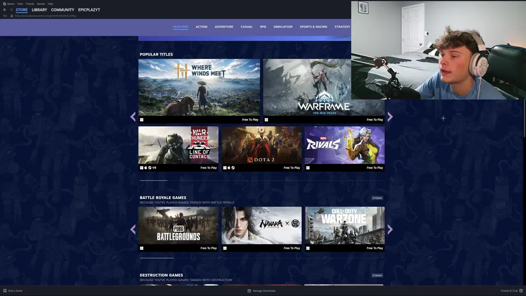
Task: Click Windows icon under Dota 2 card
Action: (225, 168)
